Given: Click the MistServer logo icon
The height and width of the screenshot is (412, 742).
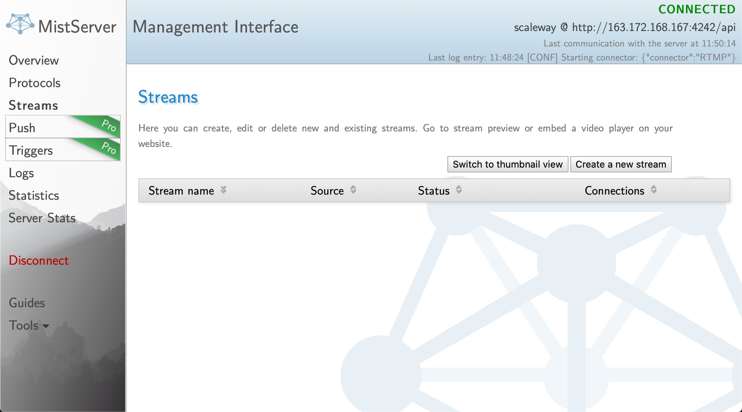Looking at the screenshot, I should [x=20, y=24].
